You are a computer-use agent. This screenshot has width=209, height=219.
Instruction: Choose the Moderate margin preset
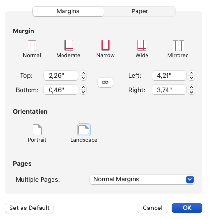[x=69, y=45]
